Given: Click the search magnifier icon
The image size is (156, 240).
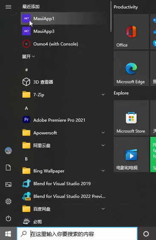Looking at the screenshot, I should click(x=24, y=234).
